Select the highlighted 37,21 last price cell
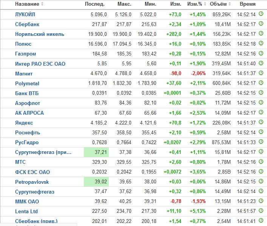The height and width of the screenshot is (226, 267). 96,152
